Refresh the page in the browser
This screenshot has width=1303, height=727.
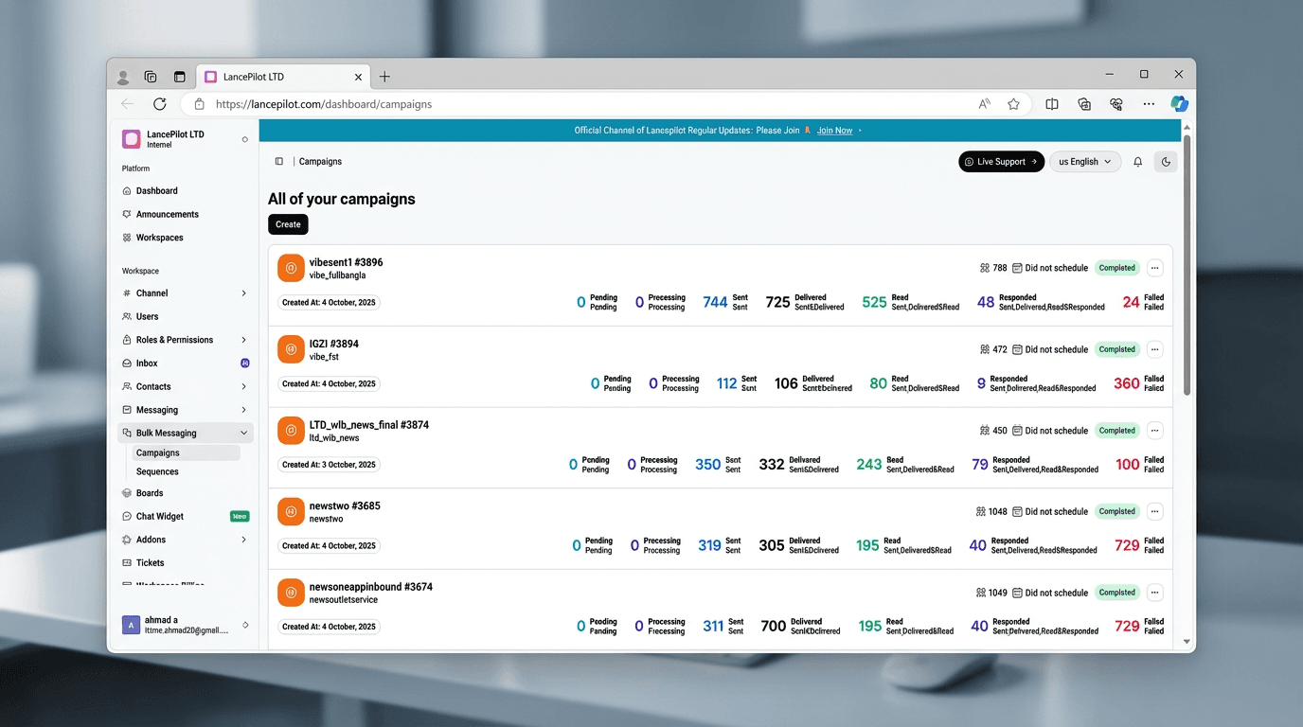pos(160,104)
